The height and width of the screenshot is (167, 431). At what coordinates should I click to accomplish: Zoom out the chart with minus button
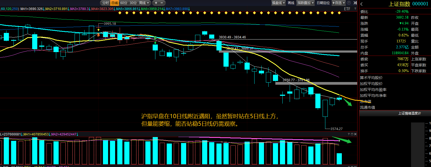pyautogui.click(x=162, y=3)
